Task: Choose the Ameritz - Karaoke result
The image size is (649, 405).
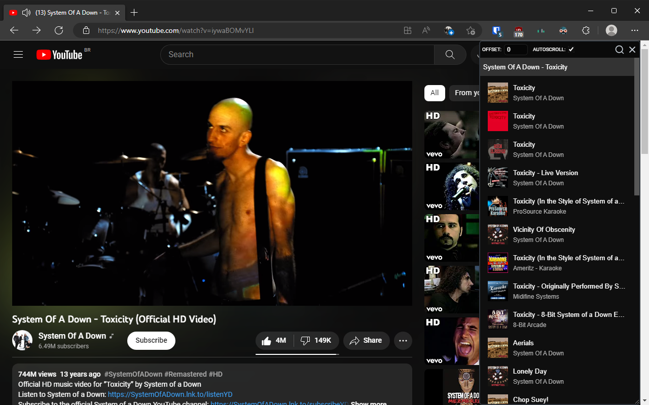Action: tap(557, 263)
